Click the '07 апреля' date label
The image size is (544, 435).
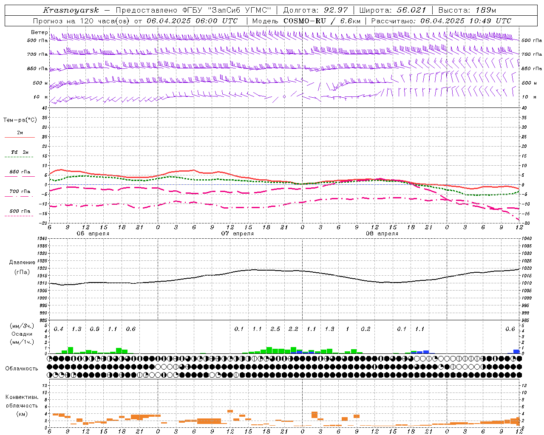(238, 234)
